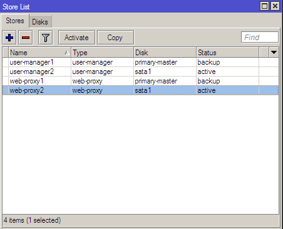
Task: Click primary-master disk in web-proxy1 row
Action: (156, 81)
